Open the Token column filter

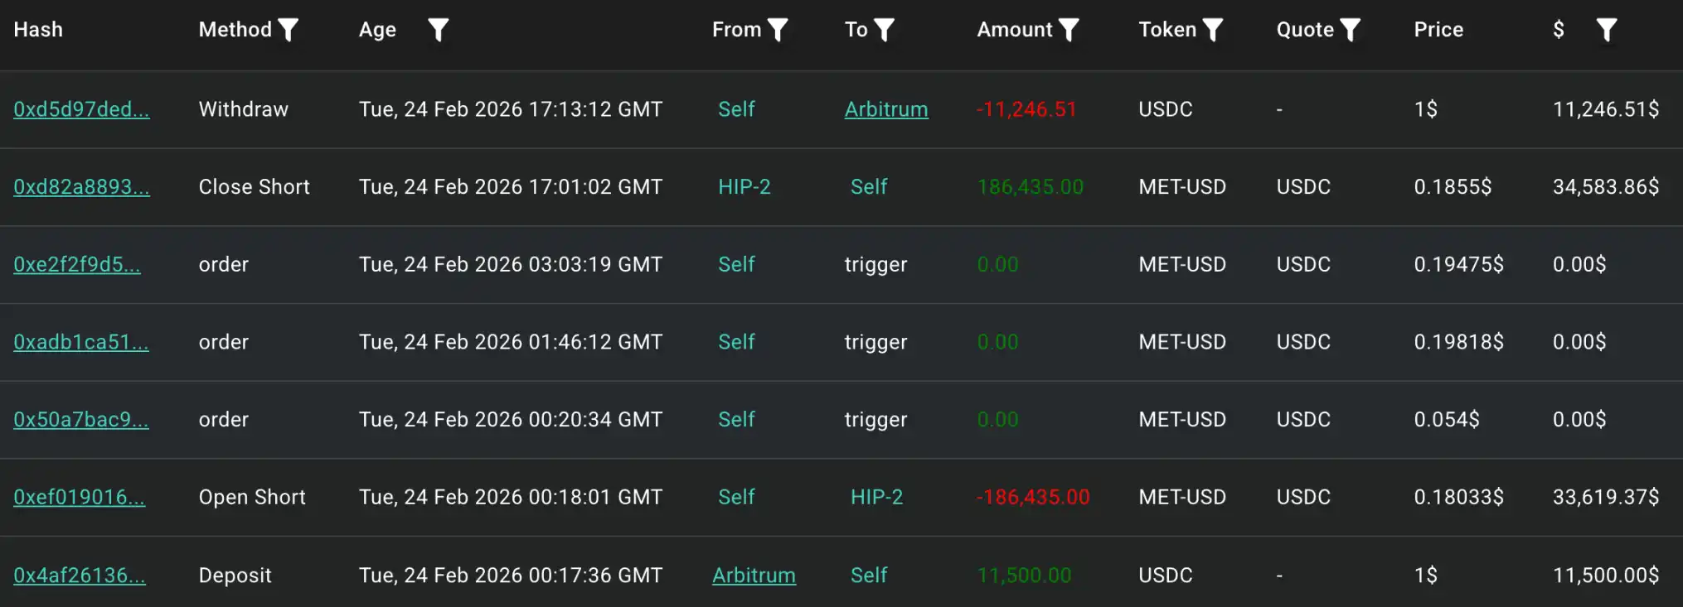coord(1213,29)
